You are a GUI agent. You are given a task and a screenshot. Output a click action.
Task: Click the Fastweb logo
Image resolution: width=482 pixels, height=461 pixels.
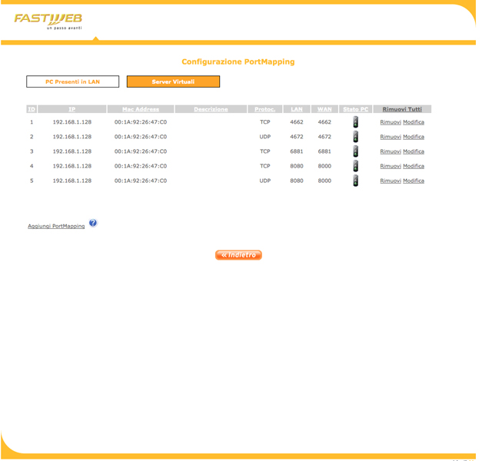48,20
